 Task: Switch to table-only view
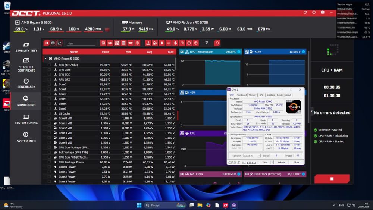53,43
